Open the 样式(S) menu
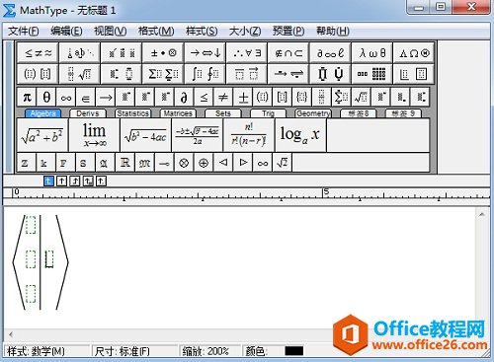Screen dimensions: 494x362 202,32
